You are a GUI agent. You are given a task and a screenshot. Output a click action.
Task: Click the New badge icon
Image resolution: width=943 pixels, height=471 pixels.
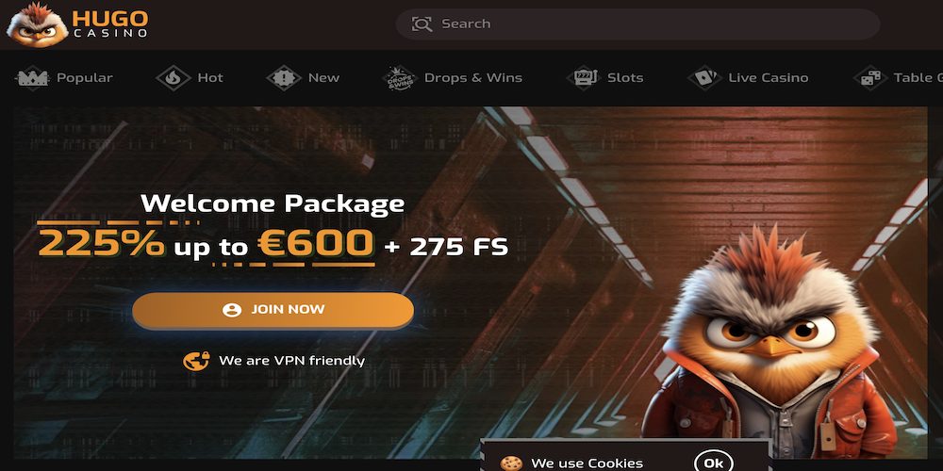[x=283, y=78]
